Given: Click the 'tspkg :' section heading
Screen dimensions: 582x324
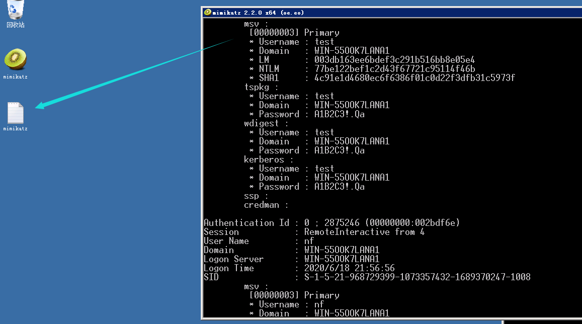Looking at the screenshot, I should click(261, 87).
